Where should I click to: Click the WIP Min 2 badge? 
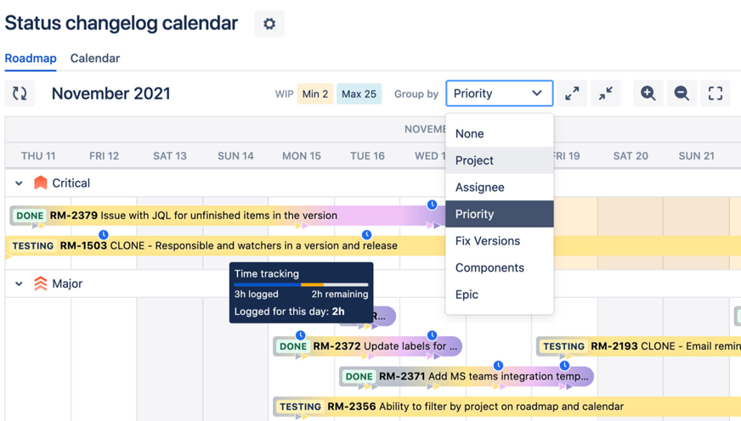click(314, 93)
